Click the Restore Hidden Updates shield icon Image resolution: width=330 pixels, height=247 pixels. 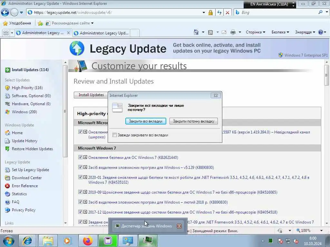coord(7,149)
